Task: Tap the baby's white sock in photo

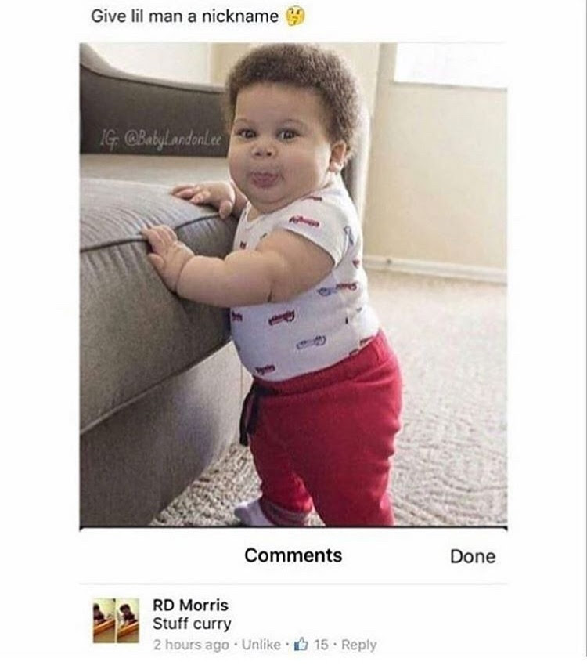Action: [251, 513]
